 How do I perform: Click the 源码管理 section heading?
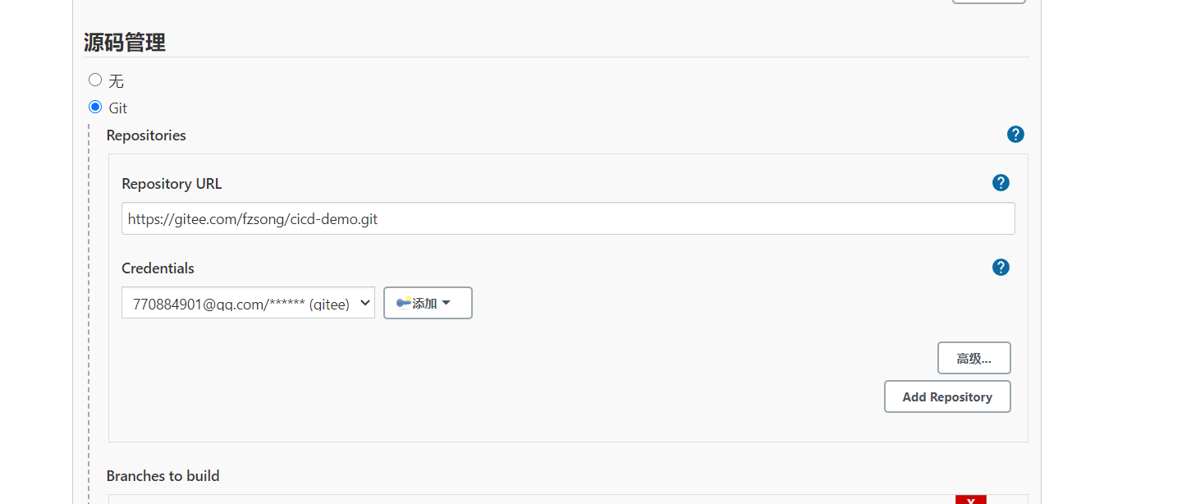tap(125, 43)
